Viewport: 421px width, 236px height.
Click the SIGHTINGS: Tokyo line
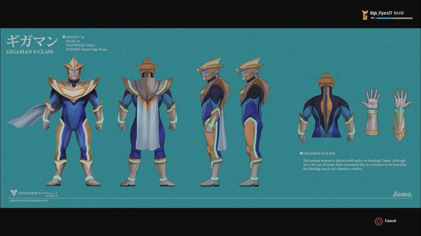(80, 45)
